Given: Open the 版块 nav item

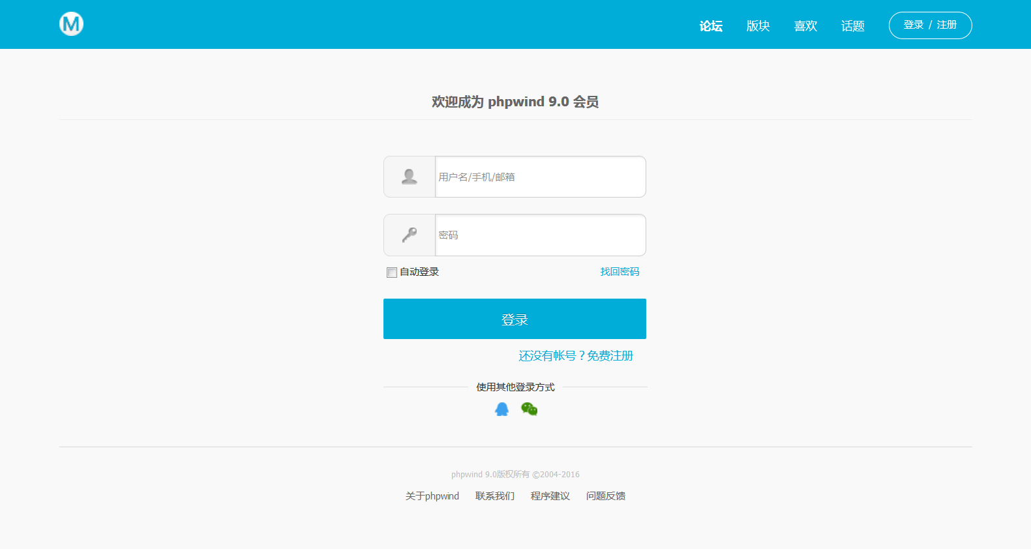Looking at the screenshot, I should point(758,26).
